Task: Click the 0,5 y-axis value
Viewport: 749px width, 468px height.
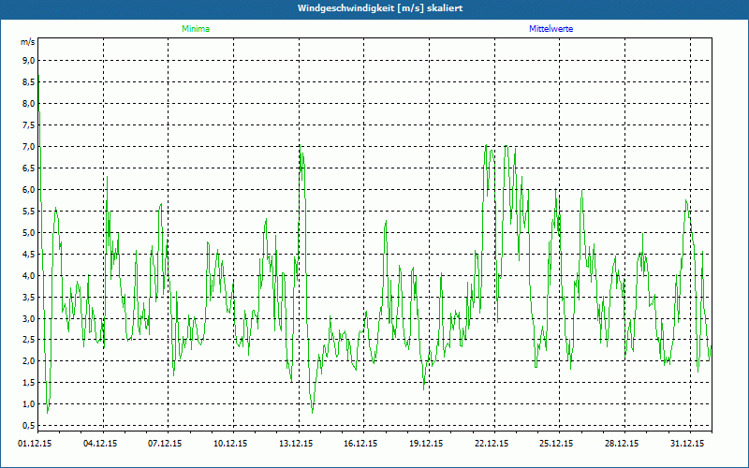Action: click(x=29, y=426)
